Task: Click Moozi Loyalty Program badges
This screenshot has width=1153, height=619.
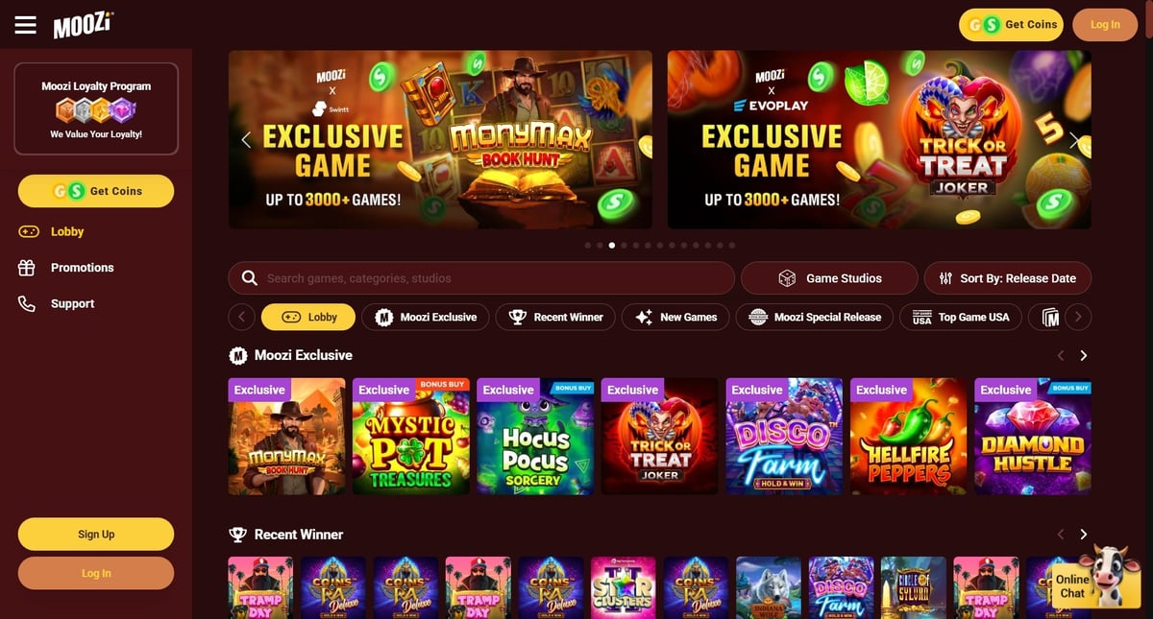Action: click(96, 108)
